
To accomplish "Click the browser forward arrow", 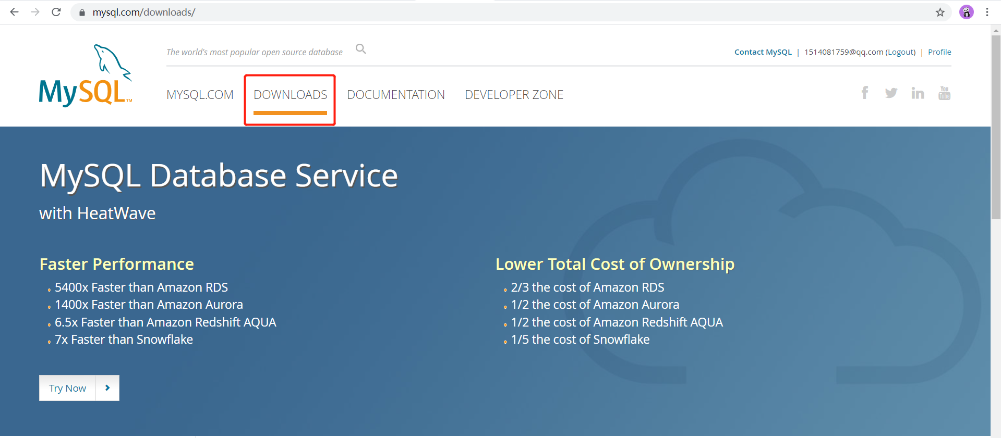I will (x=35, y=12).
